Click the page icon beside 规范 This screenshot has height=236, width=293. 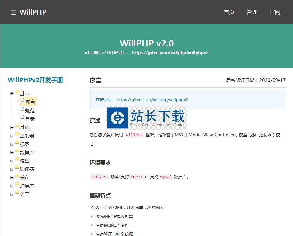[22, 109]
